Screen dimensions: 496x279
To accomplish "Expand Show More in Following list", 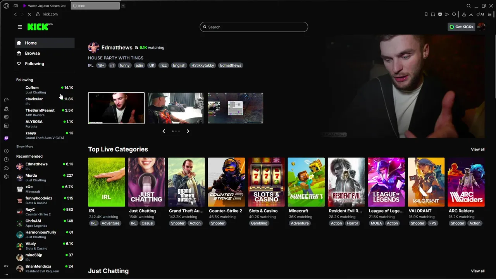I will [x=24, y=146].
